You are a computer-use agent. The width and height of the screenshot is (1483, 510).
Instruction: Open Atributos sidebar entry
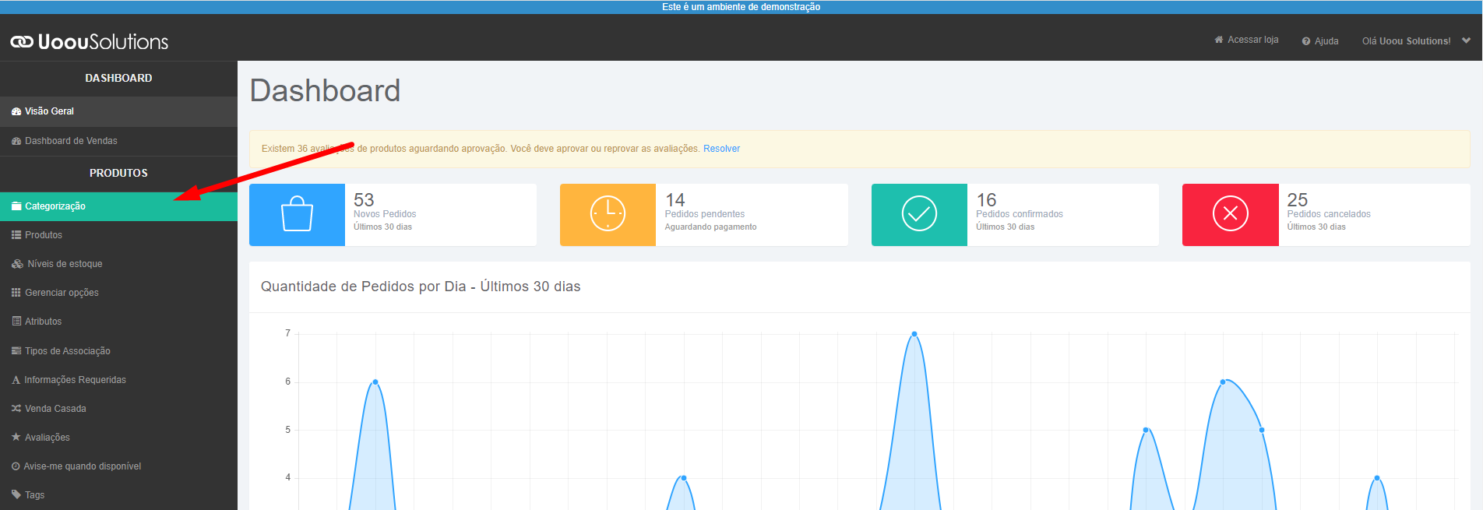118,322
